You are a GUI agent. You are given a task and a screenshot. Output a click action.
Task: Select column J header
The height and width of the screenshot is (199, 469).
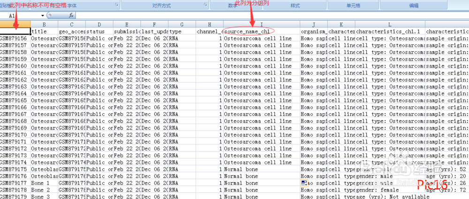click(314, 24)
